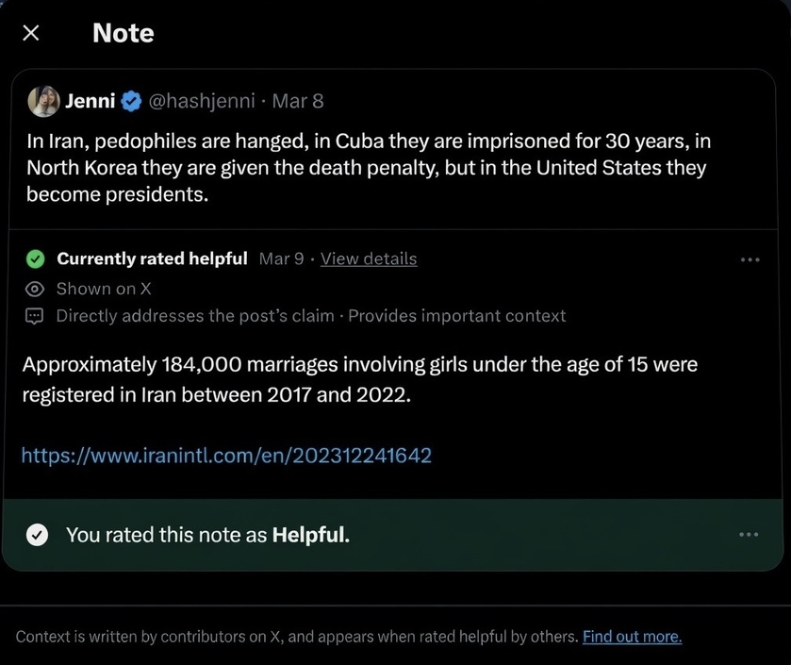791x665 pixels.
Task: Click the Mar 8 post timestamp
Action: [x=297, y=101]
